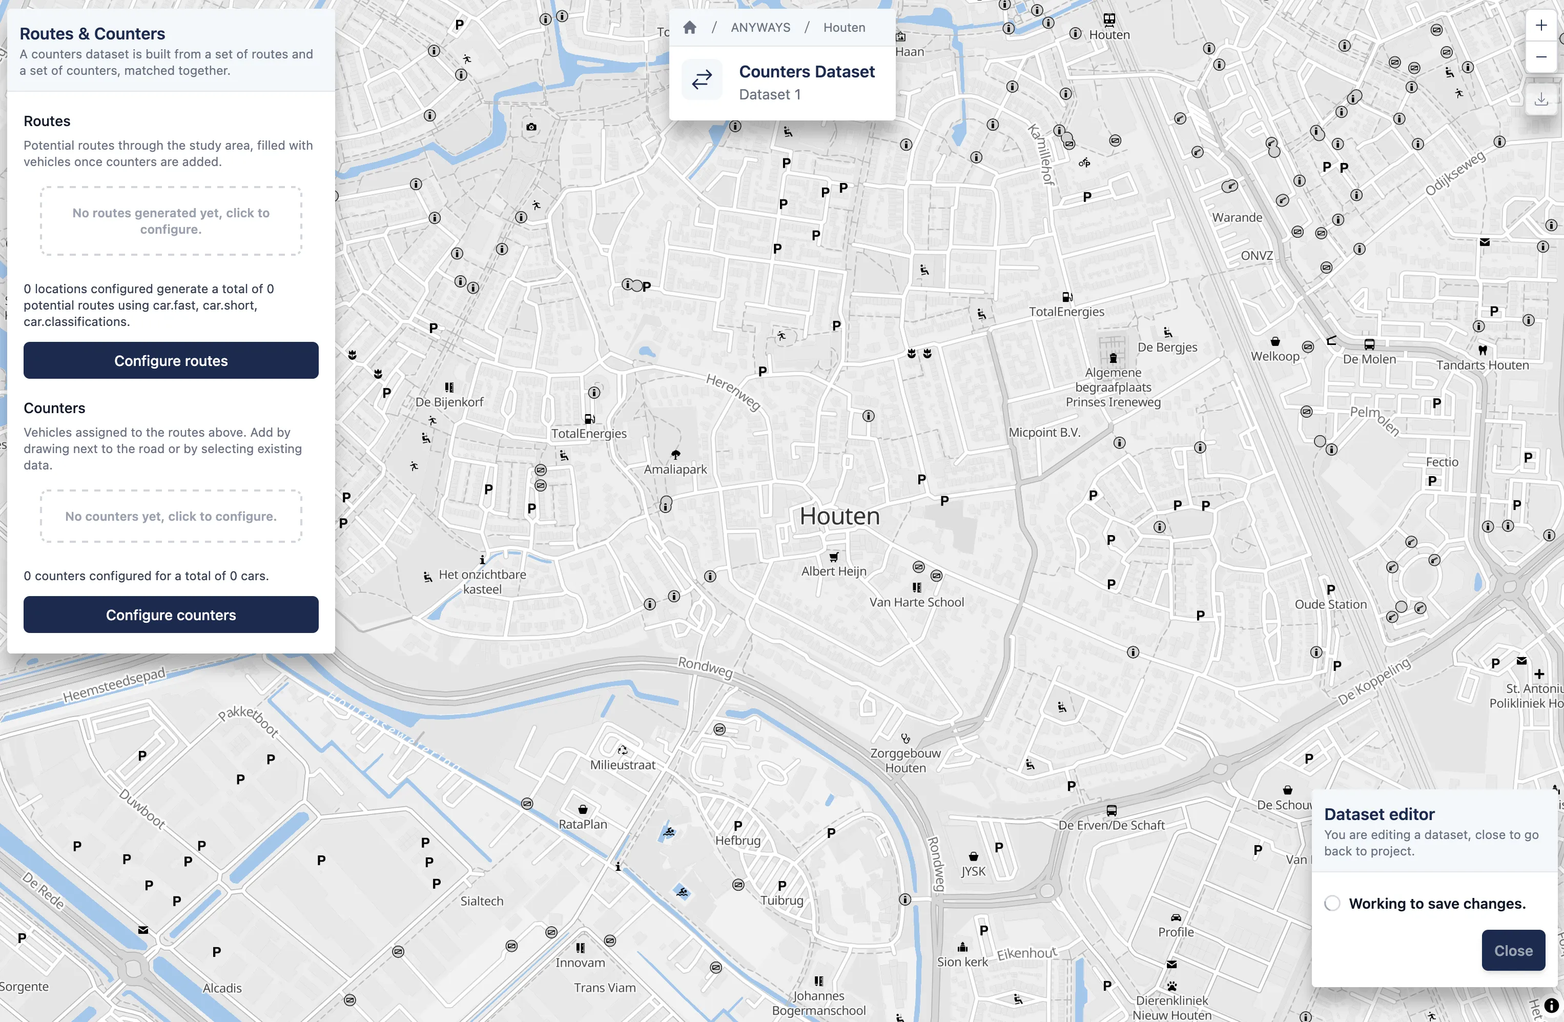
Task: Click the De Molen bus stop icon
Action: pos(1369,344)
